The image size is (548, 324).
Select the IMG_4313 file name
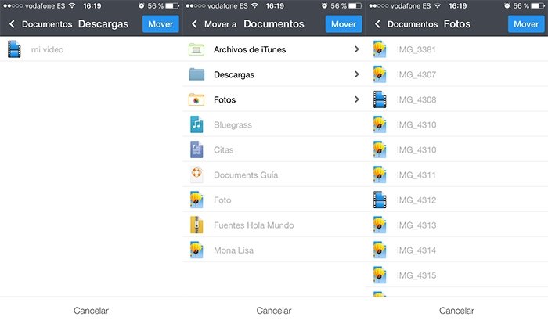[x=416, y=225]
